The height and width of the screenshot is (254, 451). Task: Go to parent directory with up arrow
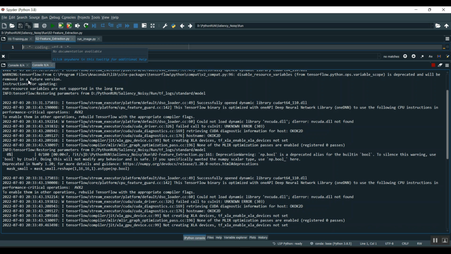click(446, 26)
